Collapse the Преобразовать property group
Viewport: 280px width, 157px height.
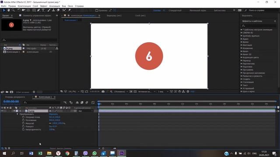[x=17, y=114]
